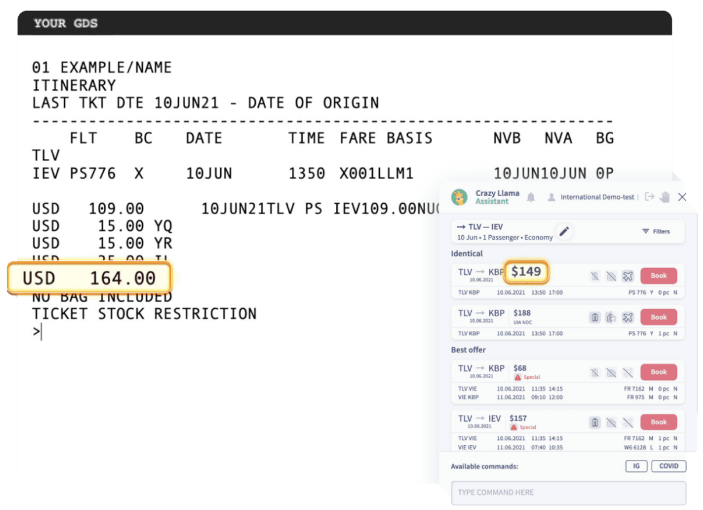Click the 'USD 164.00' total in GDS
The image size is (703, 510).
point(89,278)
